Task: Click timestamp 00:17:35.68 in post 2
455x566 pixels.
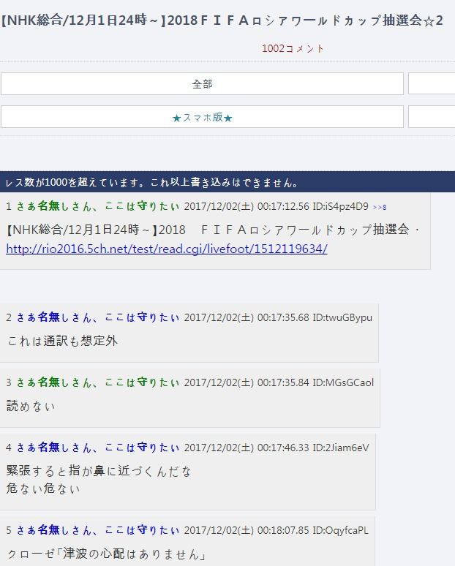Action: pos(283,317)
